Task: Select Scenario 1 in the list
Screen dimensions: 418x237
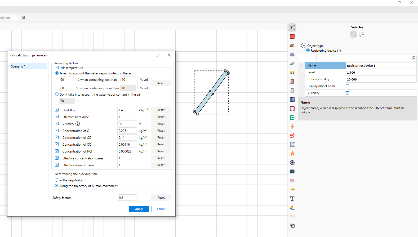Action: [29, 66]
